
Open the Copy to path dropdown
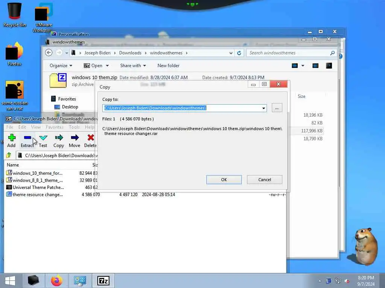point(264,108)
